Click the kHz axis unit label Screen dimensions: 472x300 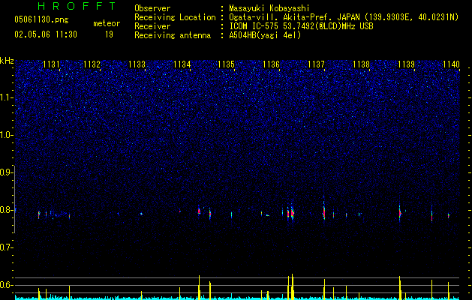click(7, 61)
